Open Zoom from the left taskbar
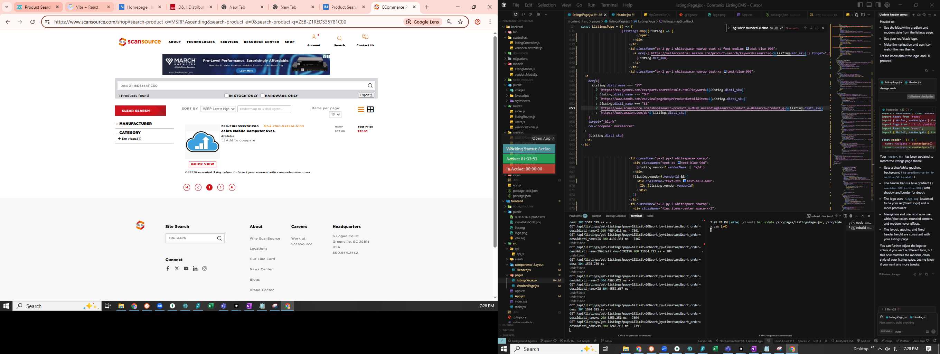Viewport: 940px width, 354px height. click(x=160, y=306)
